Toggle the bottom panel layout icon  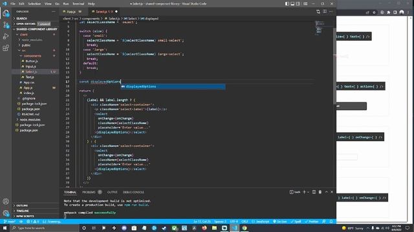tap(292, 4)
